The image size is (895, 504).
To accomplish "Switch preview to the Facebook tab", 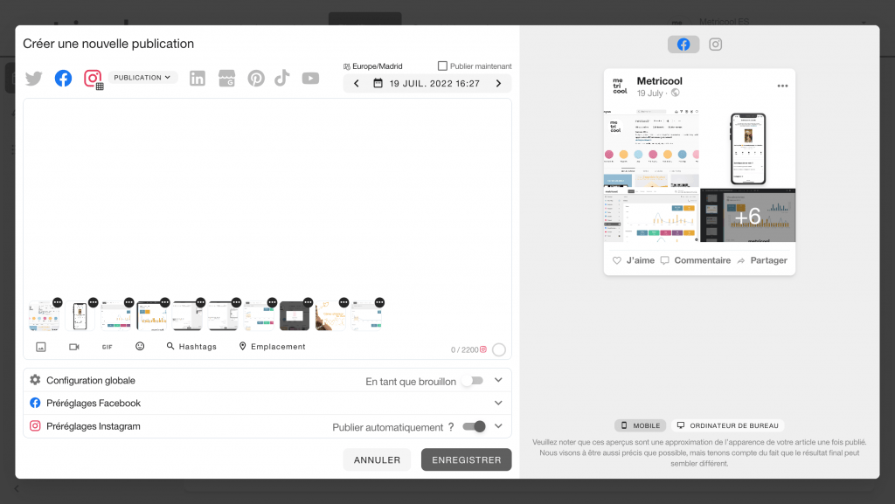I will (683, 45).
